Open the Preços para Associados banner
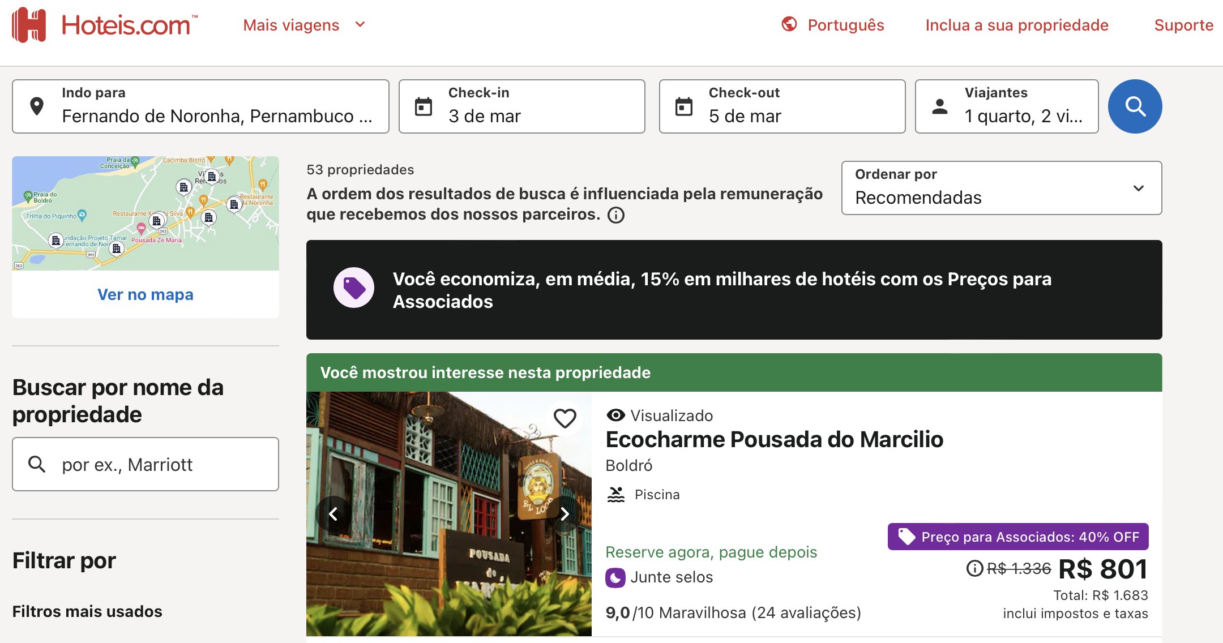Screen dimensions: 1223x643 coord(734,290)
